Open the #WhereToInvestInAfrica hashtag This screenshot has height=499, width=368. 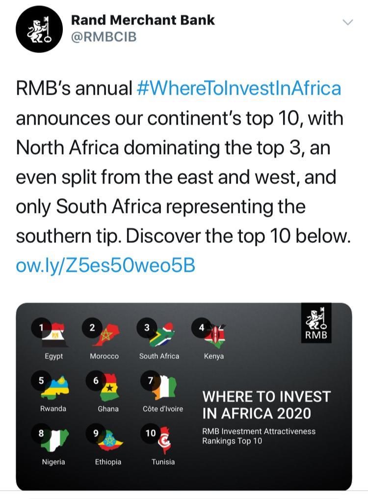pyautogui.click(x=239, y=89)
